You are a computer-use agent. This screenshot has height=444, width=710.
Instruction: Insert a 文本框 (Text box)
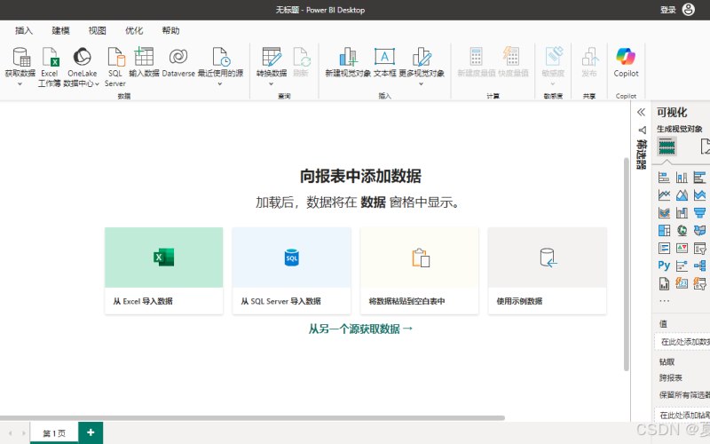(x=385, y=61)
